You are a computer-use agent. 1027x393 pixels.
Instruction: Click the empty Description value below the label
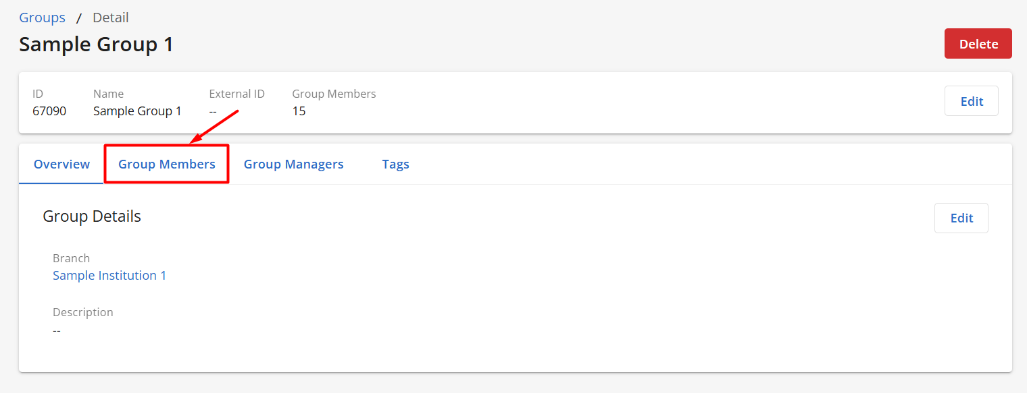tap(57, 330)
